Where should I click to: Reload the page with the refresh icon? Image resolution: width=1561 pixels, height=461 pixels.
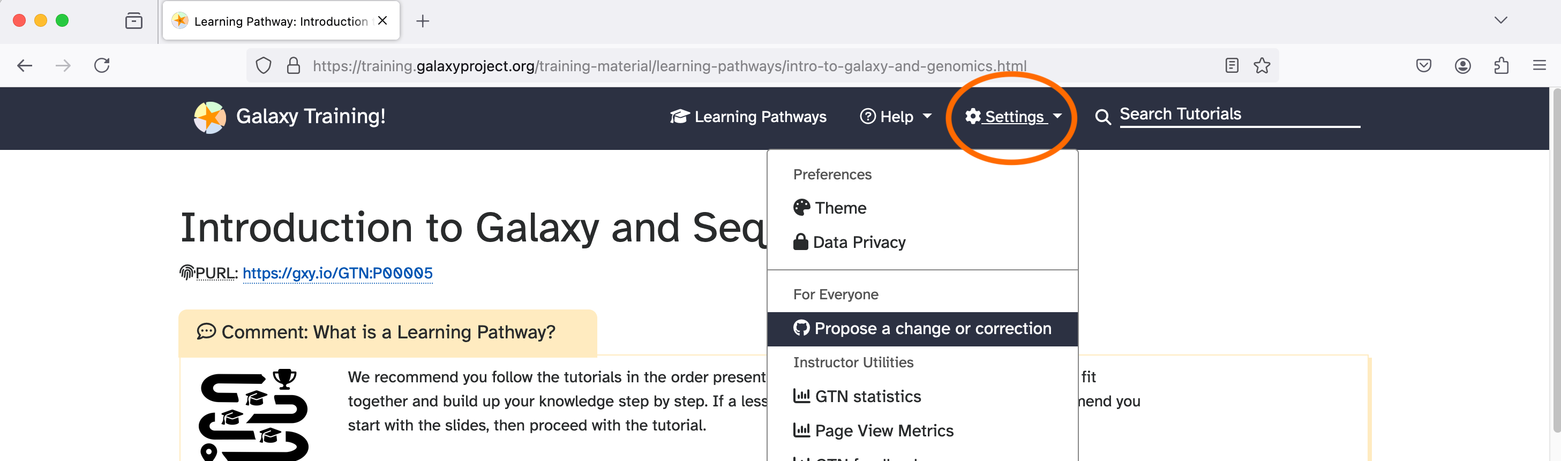(102, 65)
